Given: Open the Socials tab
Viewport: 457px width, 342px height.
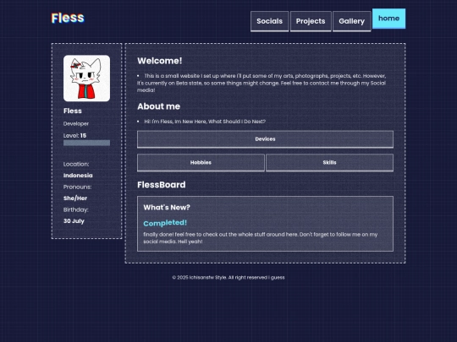Looking at the screenshot, I should click(x=270, y=21).
